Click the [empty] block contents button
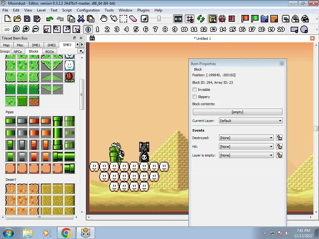 tap(237, 112)
